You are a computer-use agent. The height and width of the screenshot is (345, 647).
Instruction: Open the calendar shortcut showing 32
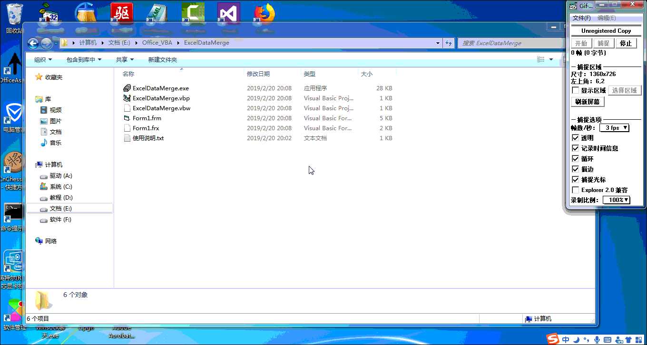pyautogui.click(x=49, y=13)
